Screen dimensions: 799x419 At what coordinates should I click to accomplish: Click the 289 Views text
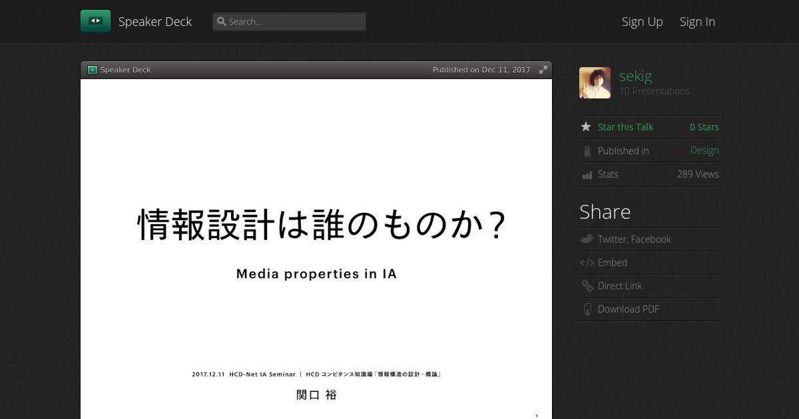point(698,174)
